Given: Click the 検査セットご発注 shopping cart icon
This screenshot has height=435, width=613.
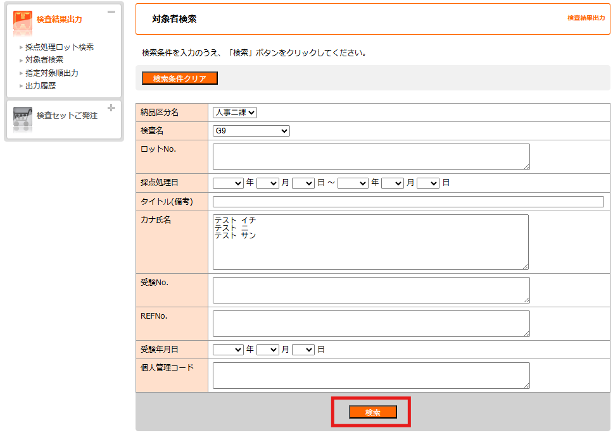Looking at the screenshot, I should 23,117.
